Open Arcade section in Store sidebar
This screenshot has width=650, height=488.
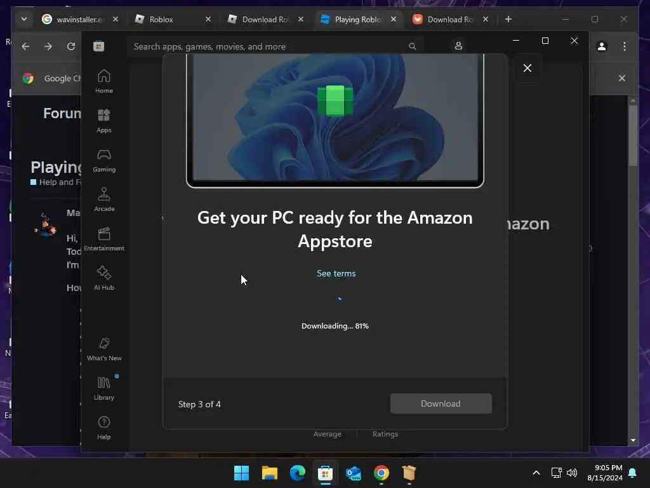point(103,200)
